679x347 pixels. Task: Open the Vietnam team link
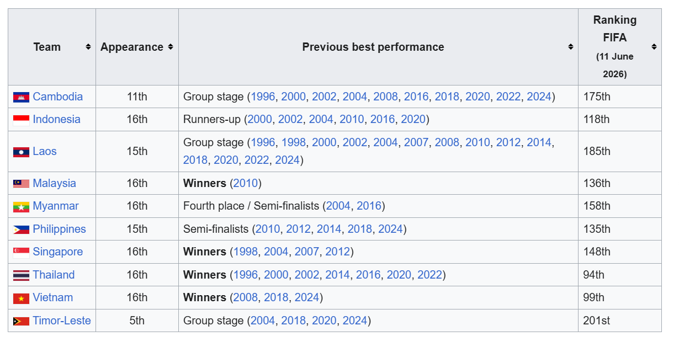52,297
